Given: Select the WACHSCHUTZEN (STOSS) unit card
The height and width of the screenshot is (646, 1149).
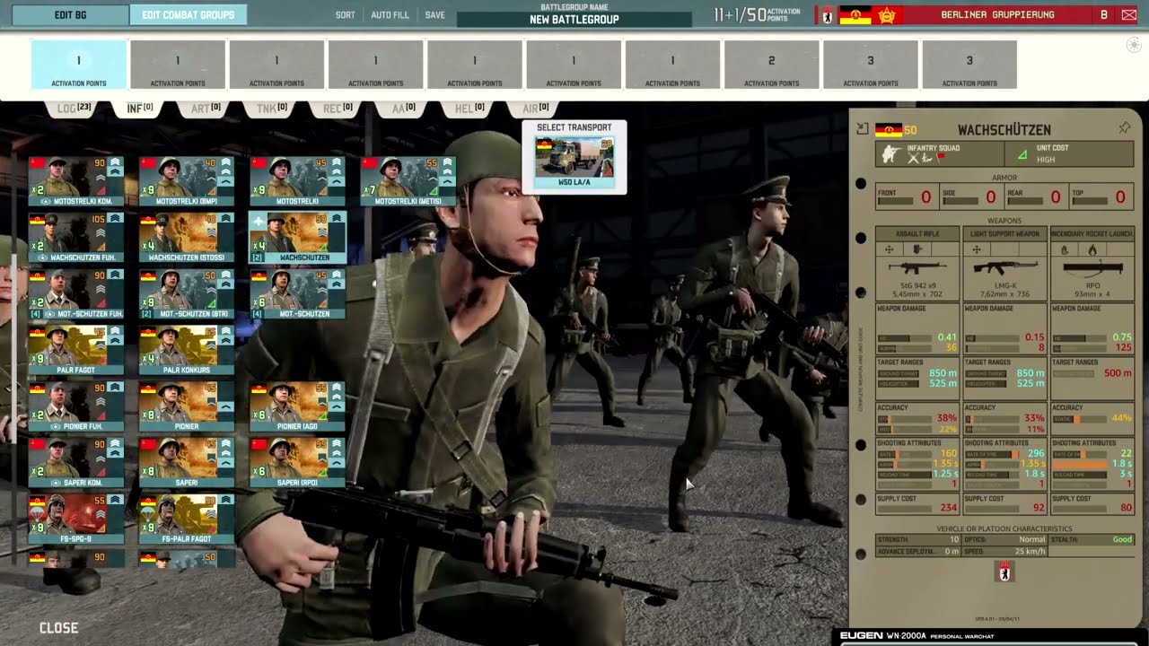Looking at the screenshot, I should click(187, 238).
